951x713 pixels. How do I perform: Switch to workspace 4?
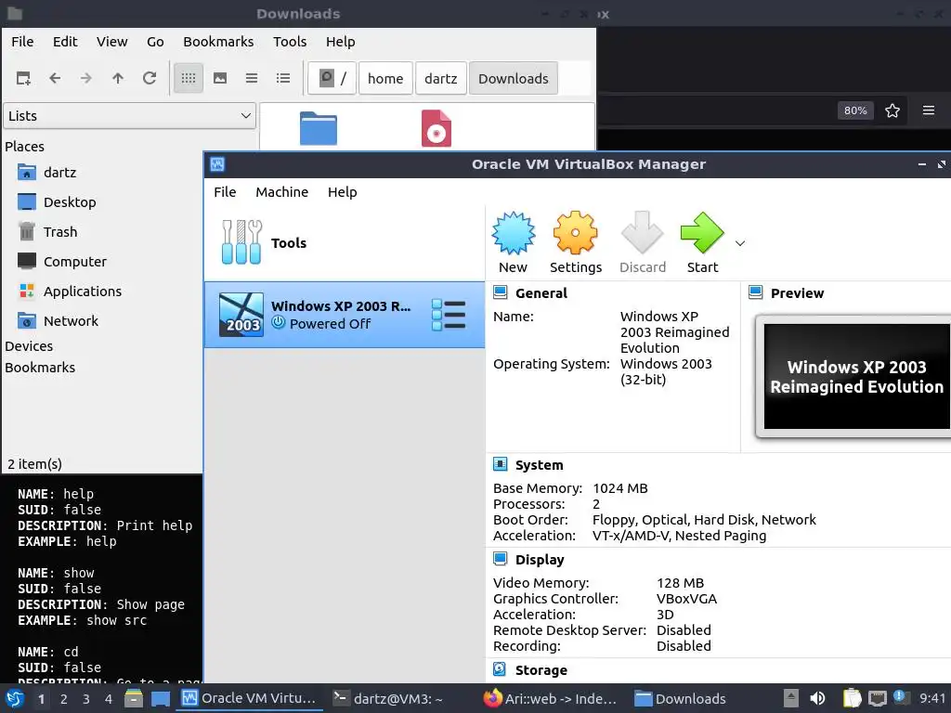click(109, 700)
